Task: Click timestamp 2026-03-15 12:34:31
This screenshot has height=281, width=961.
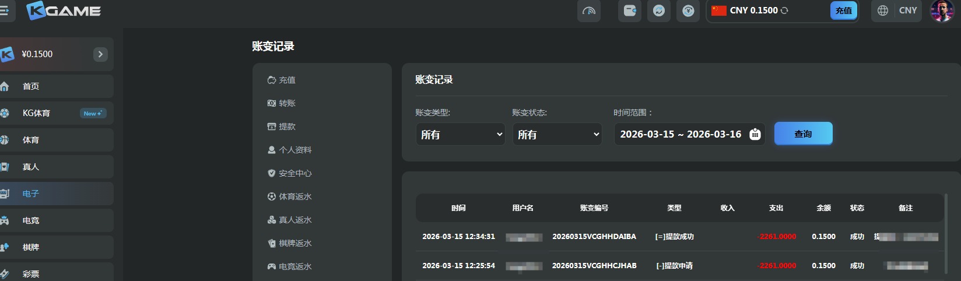Action: [x=458, y=237]
